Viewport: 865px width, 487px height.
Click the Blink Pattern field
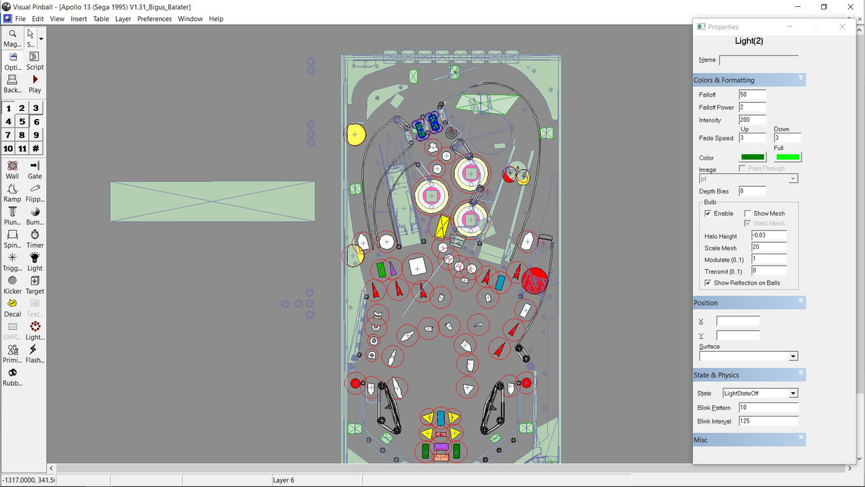pos(768,407)
